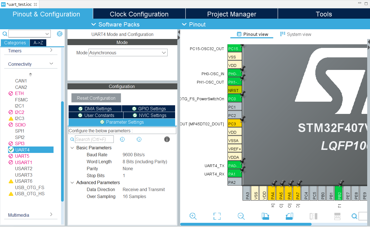Switch to Clock Configuration tab
The height and width of the screenshot is (227, 370).
[x=139, y=14]
